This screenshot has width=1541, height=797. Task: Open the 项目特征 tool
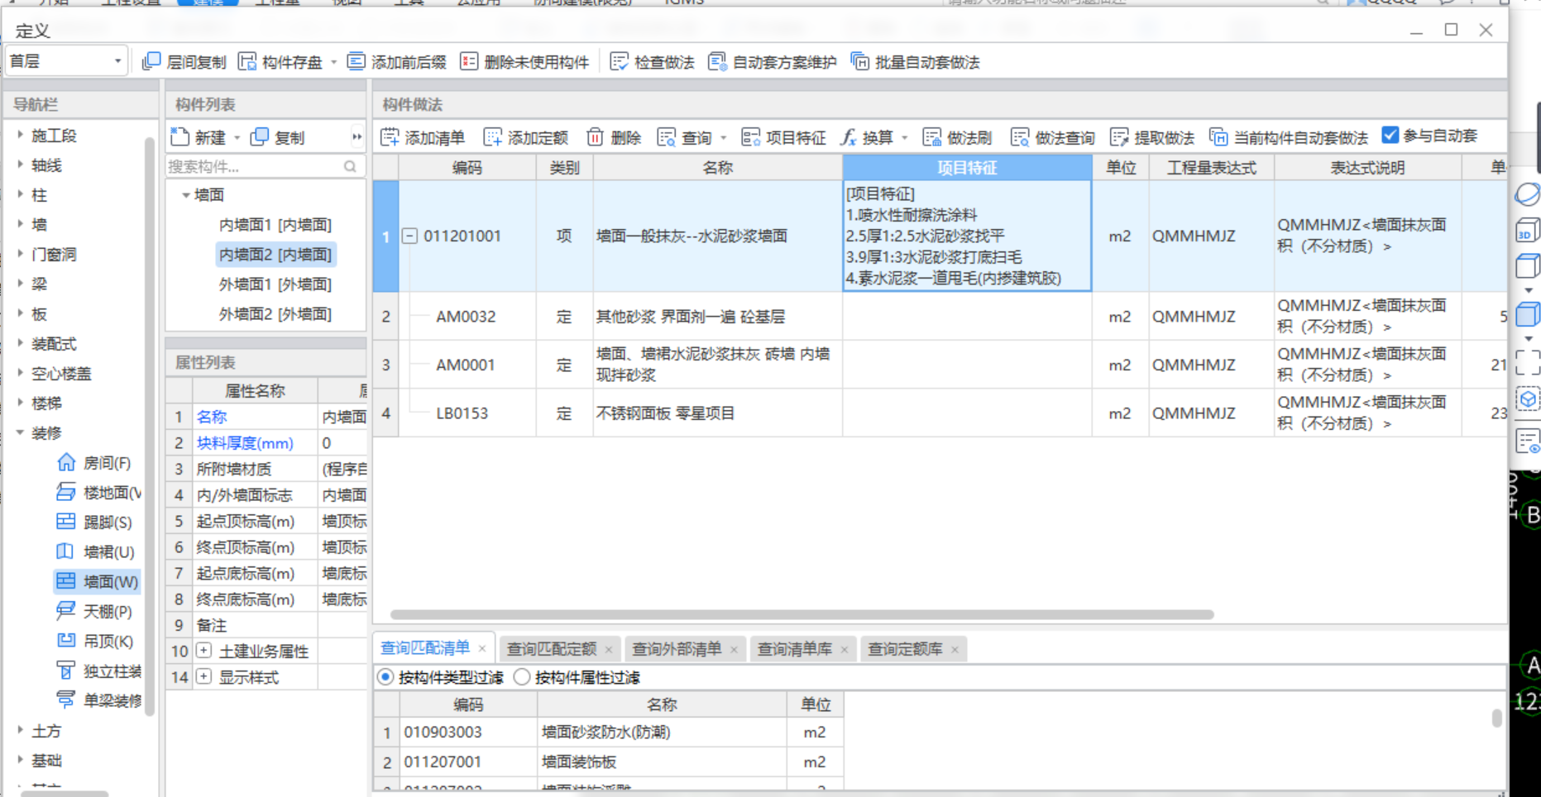(x=783, y=137)
